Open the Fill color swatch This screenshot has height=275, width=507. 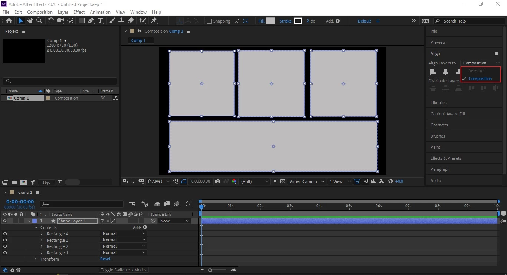[x=271, y=21]
